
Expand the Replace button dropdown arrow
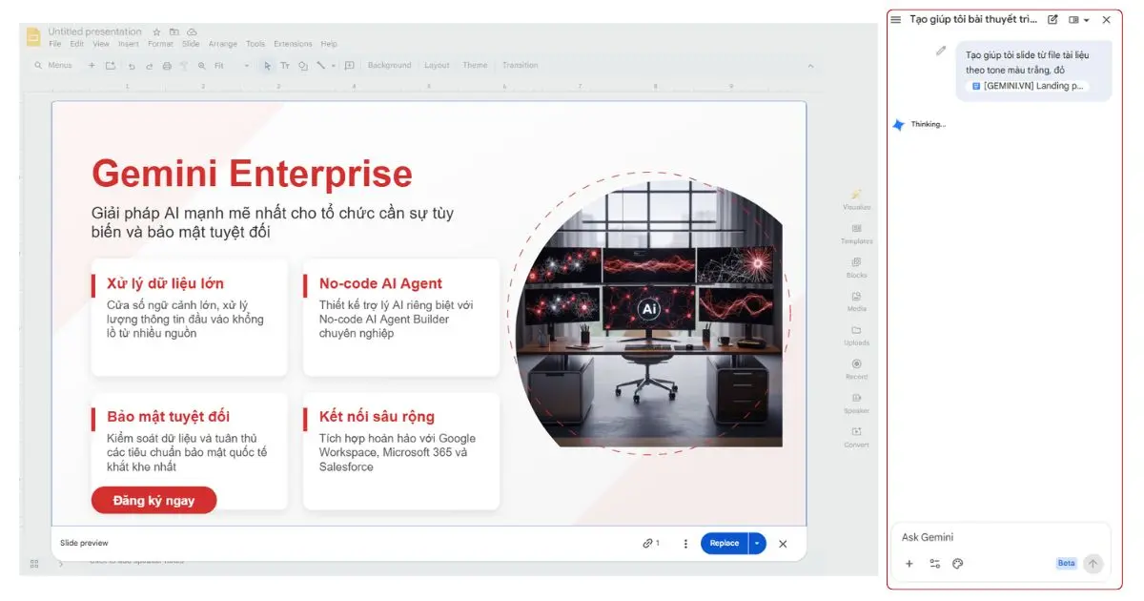pos(757,543)
